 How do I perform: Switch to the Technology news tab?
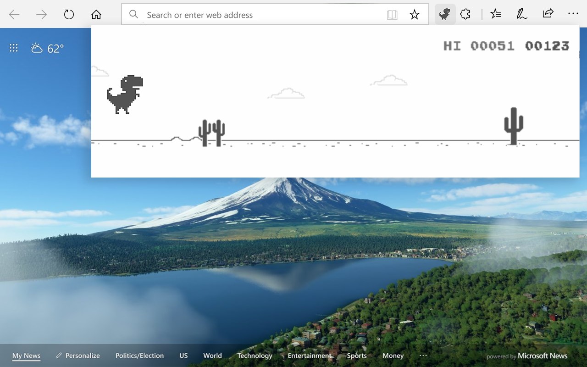pyautogui.click(x=255, y=356)
